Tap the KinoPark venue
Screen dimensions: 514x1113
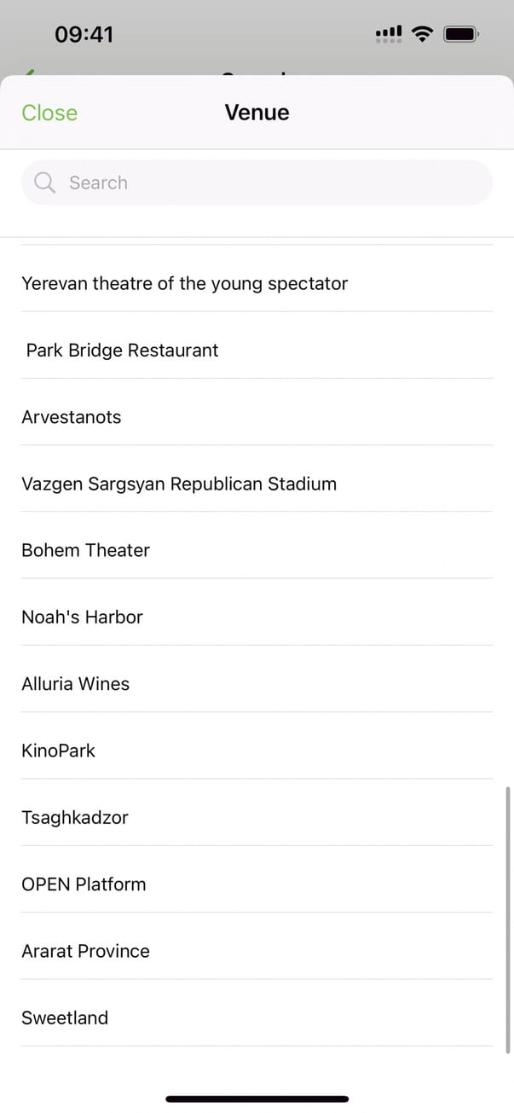(59, 751)
